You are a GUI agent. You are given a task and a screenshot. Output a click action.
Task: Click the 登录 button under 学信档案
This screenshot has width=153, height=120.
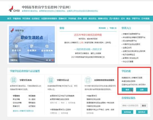click(127, 90)
